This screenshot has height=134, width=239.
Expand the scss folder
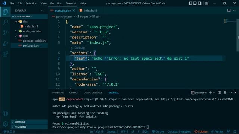29,36
